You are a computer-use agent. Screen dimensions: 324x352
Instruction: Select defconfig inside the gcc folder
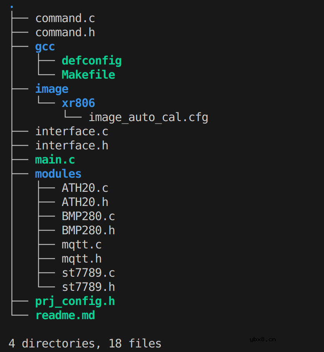[x=92, y=61]
